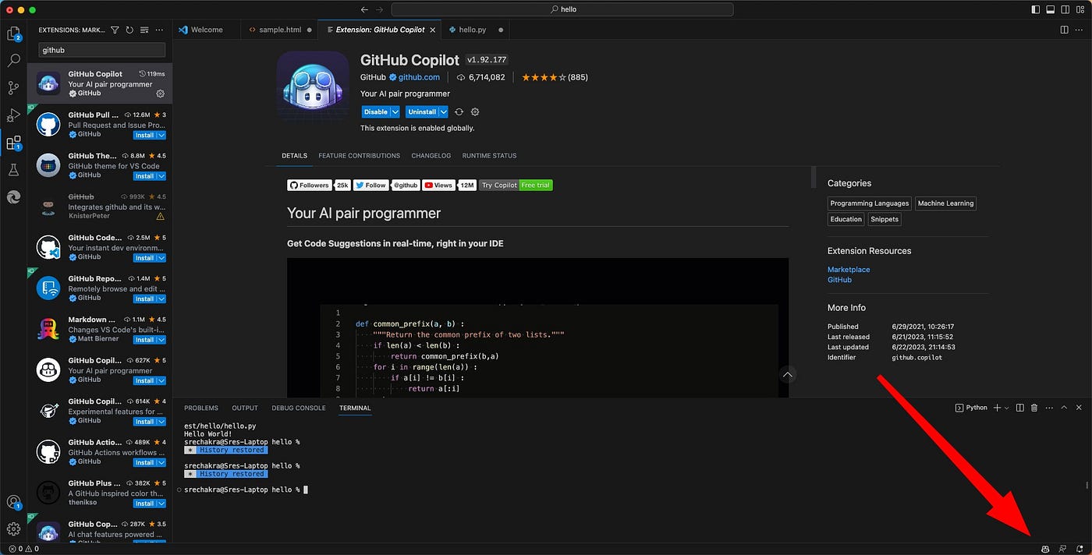Image resolution: width=1092 pixels, height=555 pixels.
Task: Select the Extensions icon in activity bar
Action: click(x=13, y=143)
